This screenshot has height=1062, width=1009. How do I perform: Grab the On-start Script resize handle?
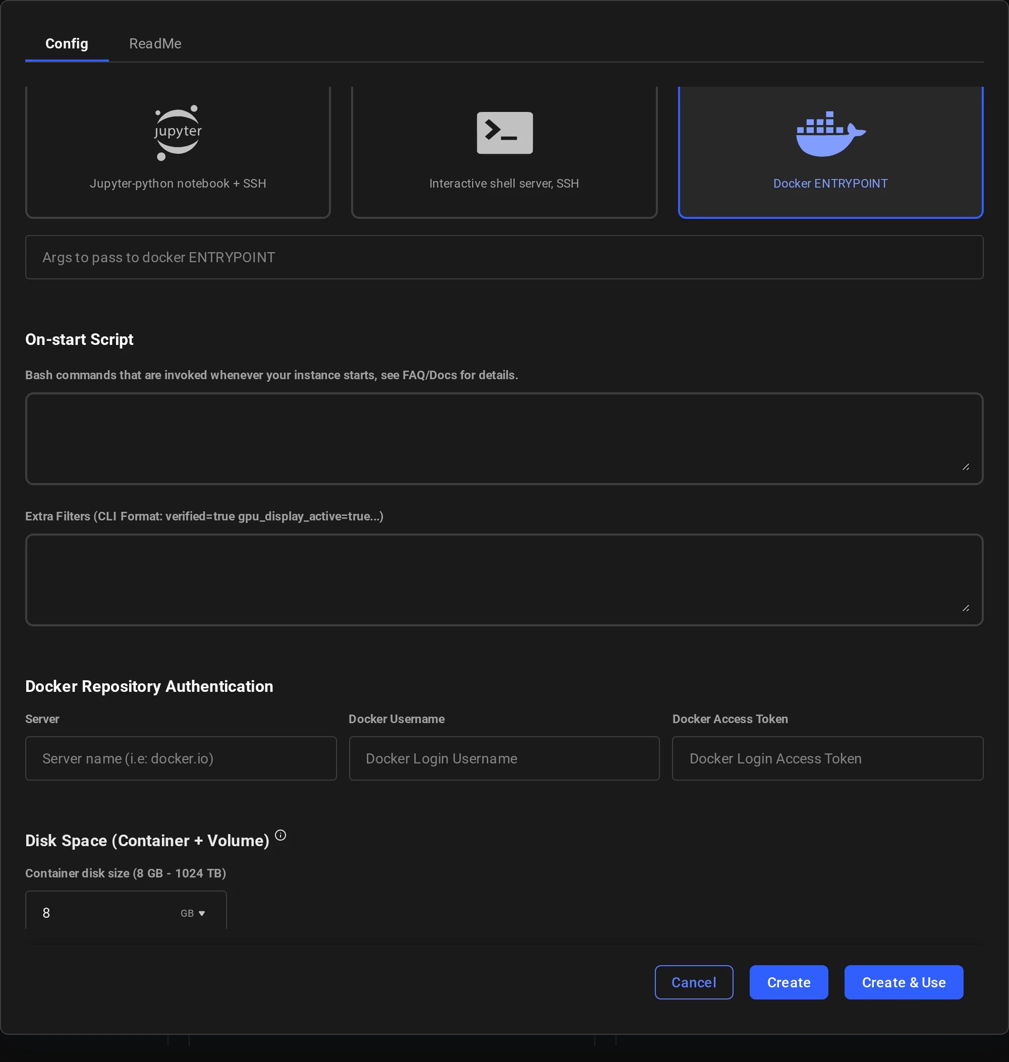[966, 467]
